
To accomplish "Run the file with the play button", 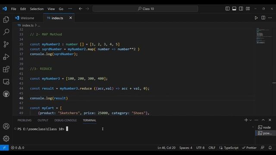I will pyautogui.click(x=256, y=18).
